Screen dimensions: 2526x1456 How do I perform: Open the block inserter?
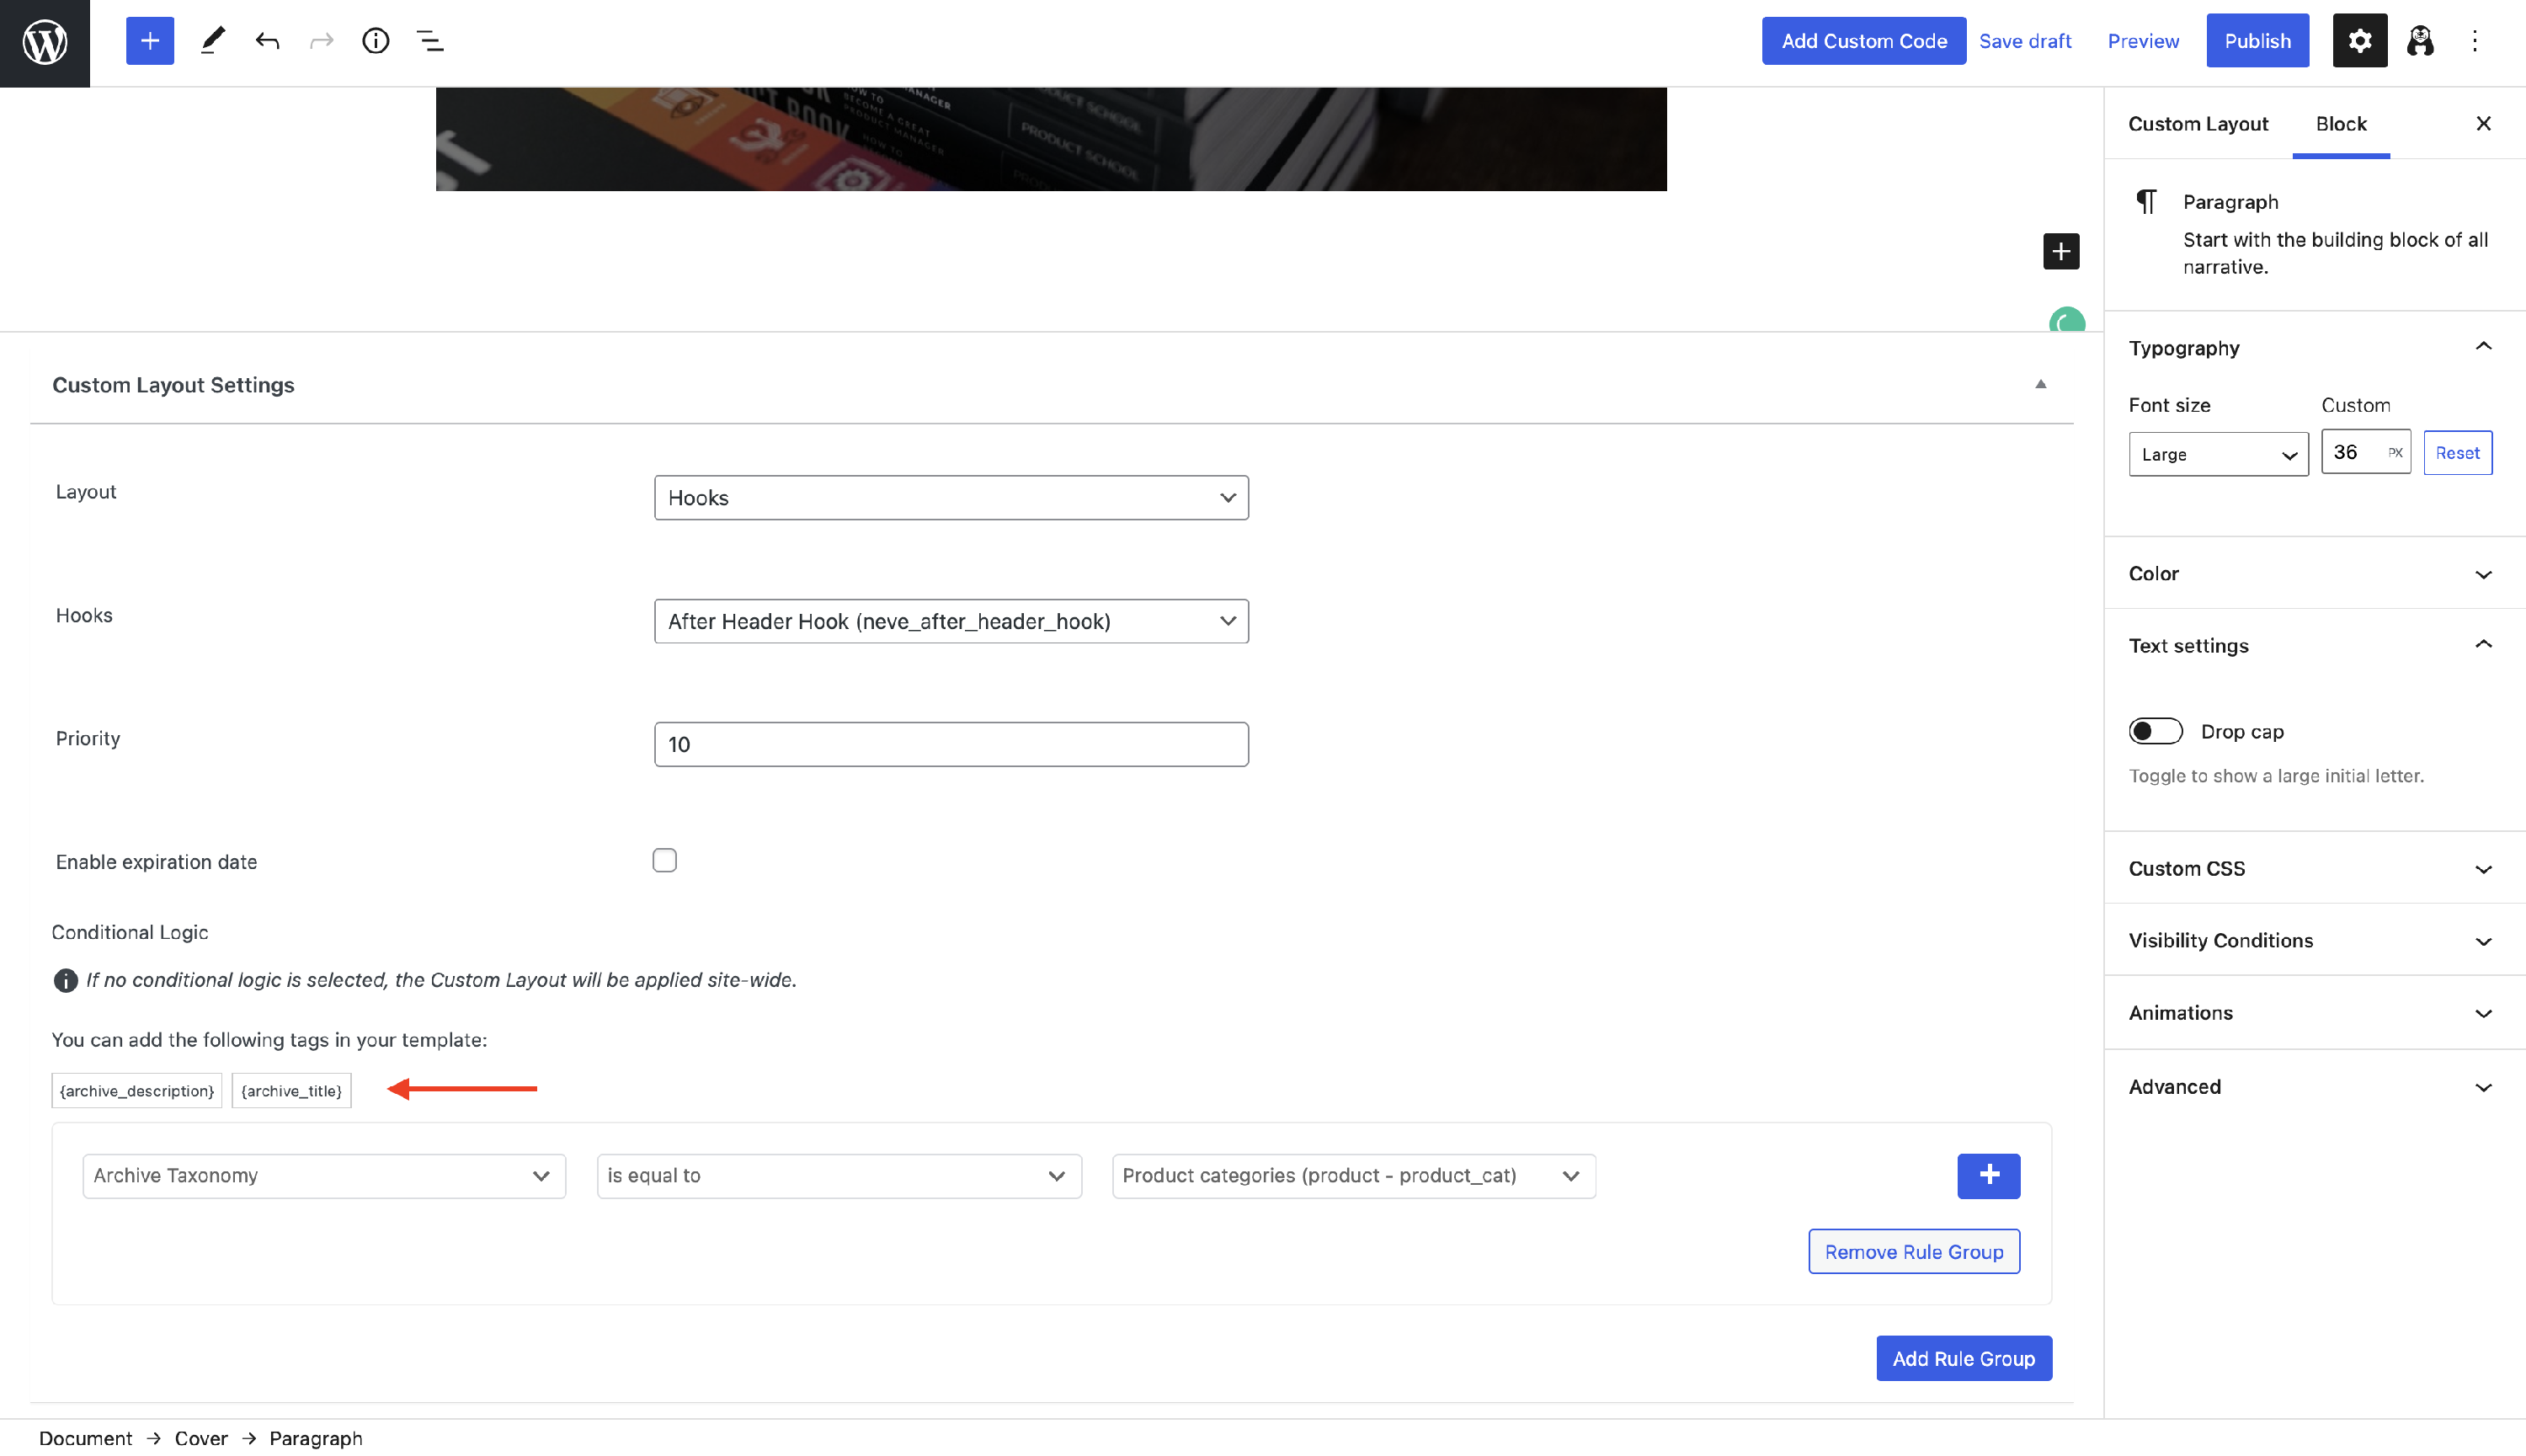[x=150, y=40]
